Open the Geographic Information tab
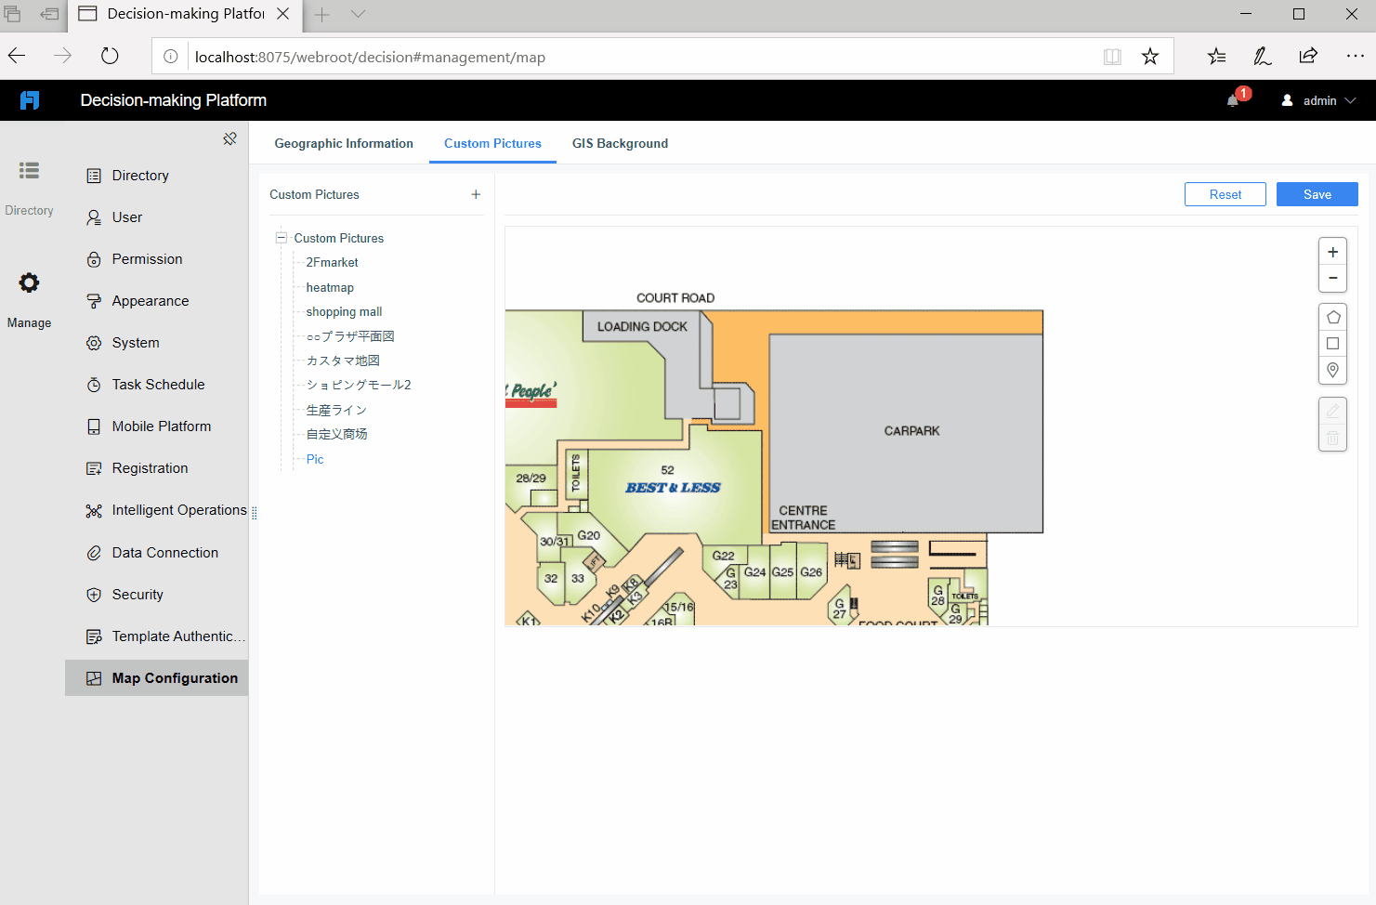The image size is (1376, 905). pyautogui.click(x=344, y=143)
